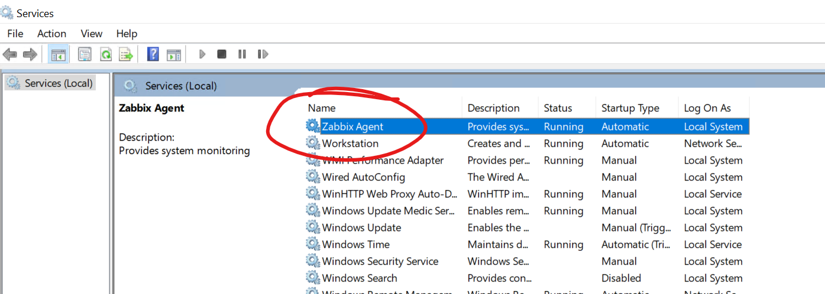Toggle the Show/Hide Console Tree button
The height and width of the screenshot is (294, 825).
pyautogui.click(x=58, y=54)
